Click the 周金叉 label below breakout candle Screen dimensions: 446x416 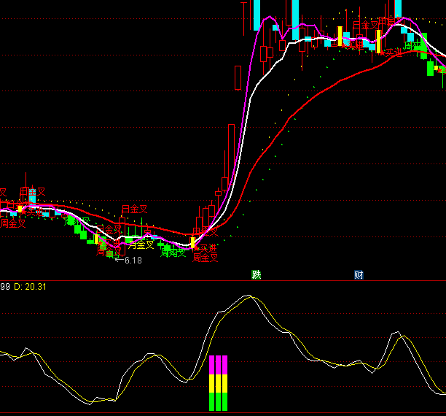coord(206,258)
